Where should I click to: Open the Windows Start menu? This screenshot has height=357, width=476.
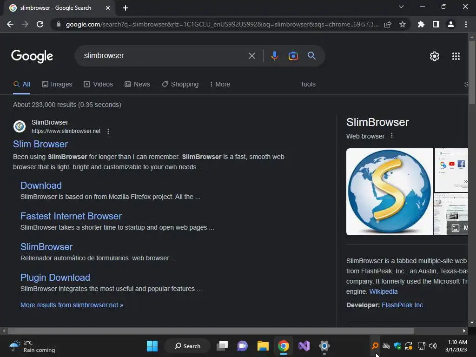click(x=152, y=346)
